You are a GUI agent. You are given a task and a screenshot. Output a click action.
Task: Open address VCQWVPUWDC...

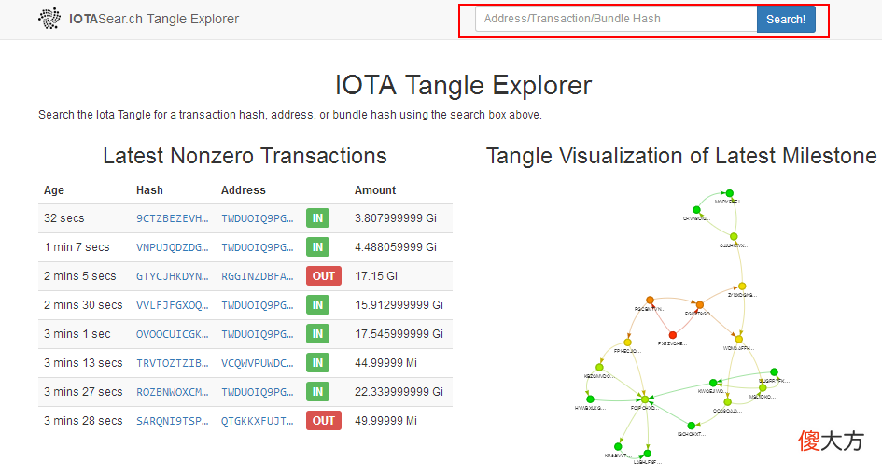pyautogui.click(x=257, y=363)
